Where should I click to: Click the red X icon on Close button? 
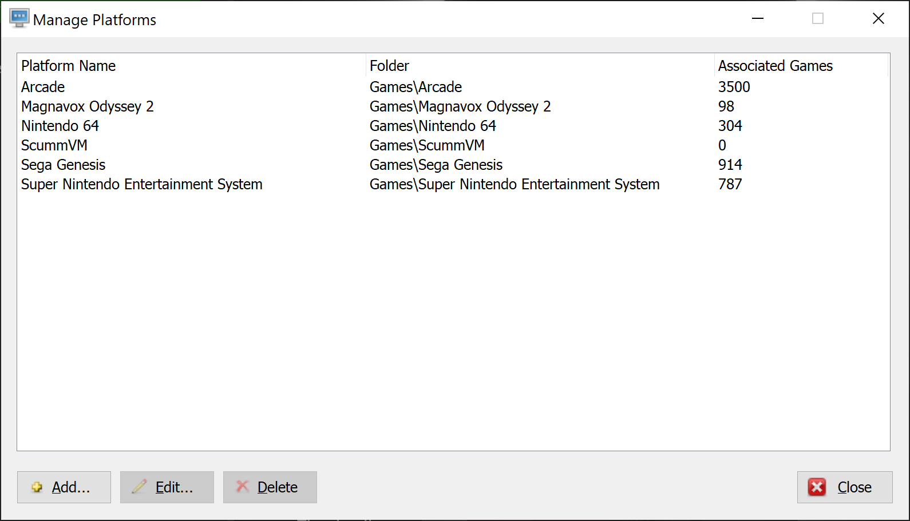[817, 487]
